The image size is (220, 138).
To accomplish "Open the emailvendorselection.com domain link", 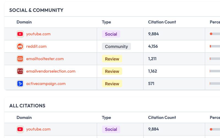I will [51, 71].
